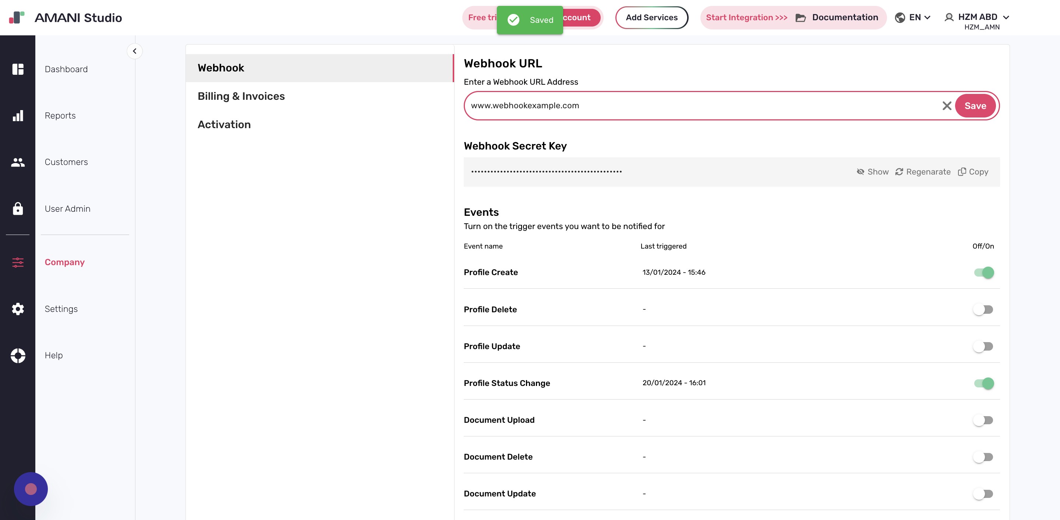Click the Add Services button
The image size is (1060, 520).
click(x=651, y=17)
